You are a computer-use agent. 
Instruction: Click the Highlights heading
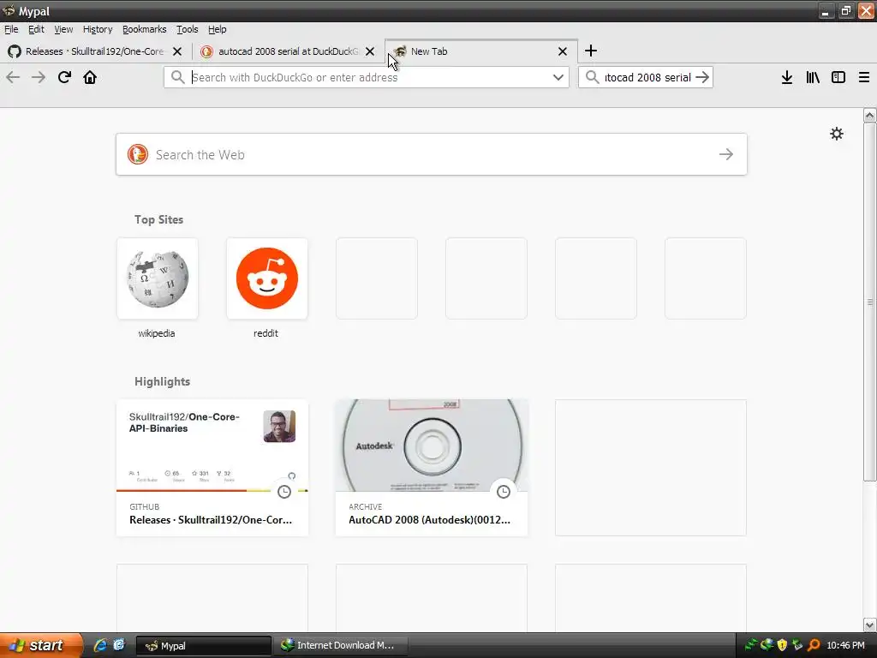[x=162, y=381]
